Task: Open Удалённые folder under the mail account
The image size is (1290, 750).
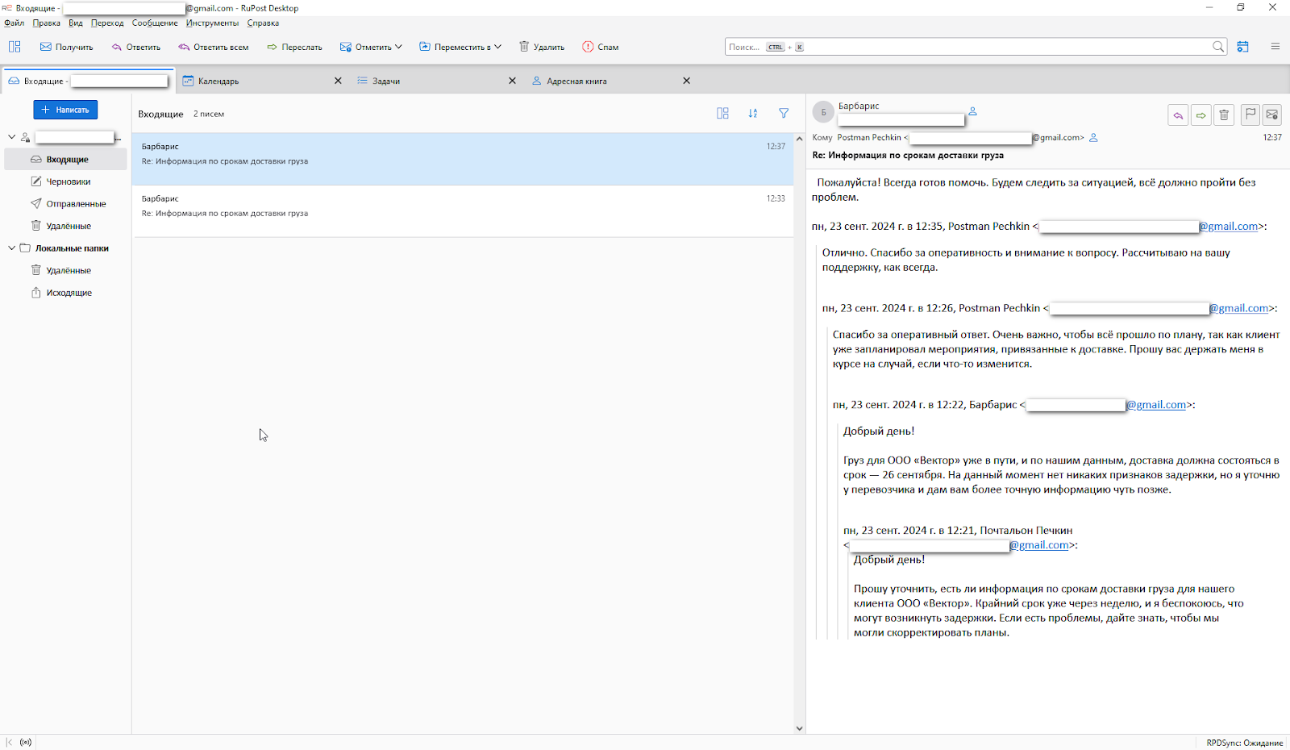Action: click(65, 226)
